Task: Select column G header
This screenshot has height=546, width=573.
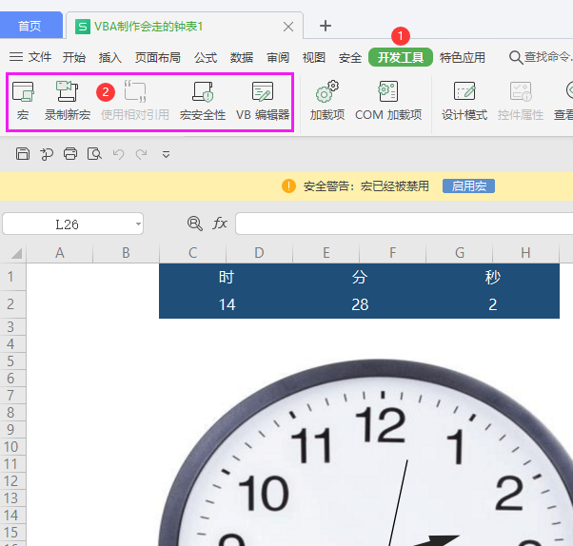Action: [460, 253]
